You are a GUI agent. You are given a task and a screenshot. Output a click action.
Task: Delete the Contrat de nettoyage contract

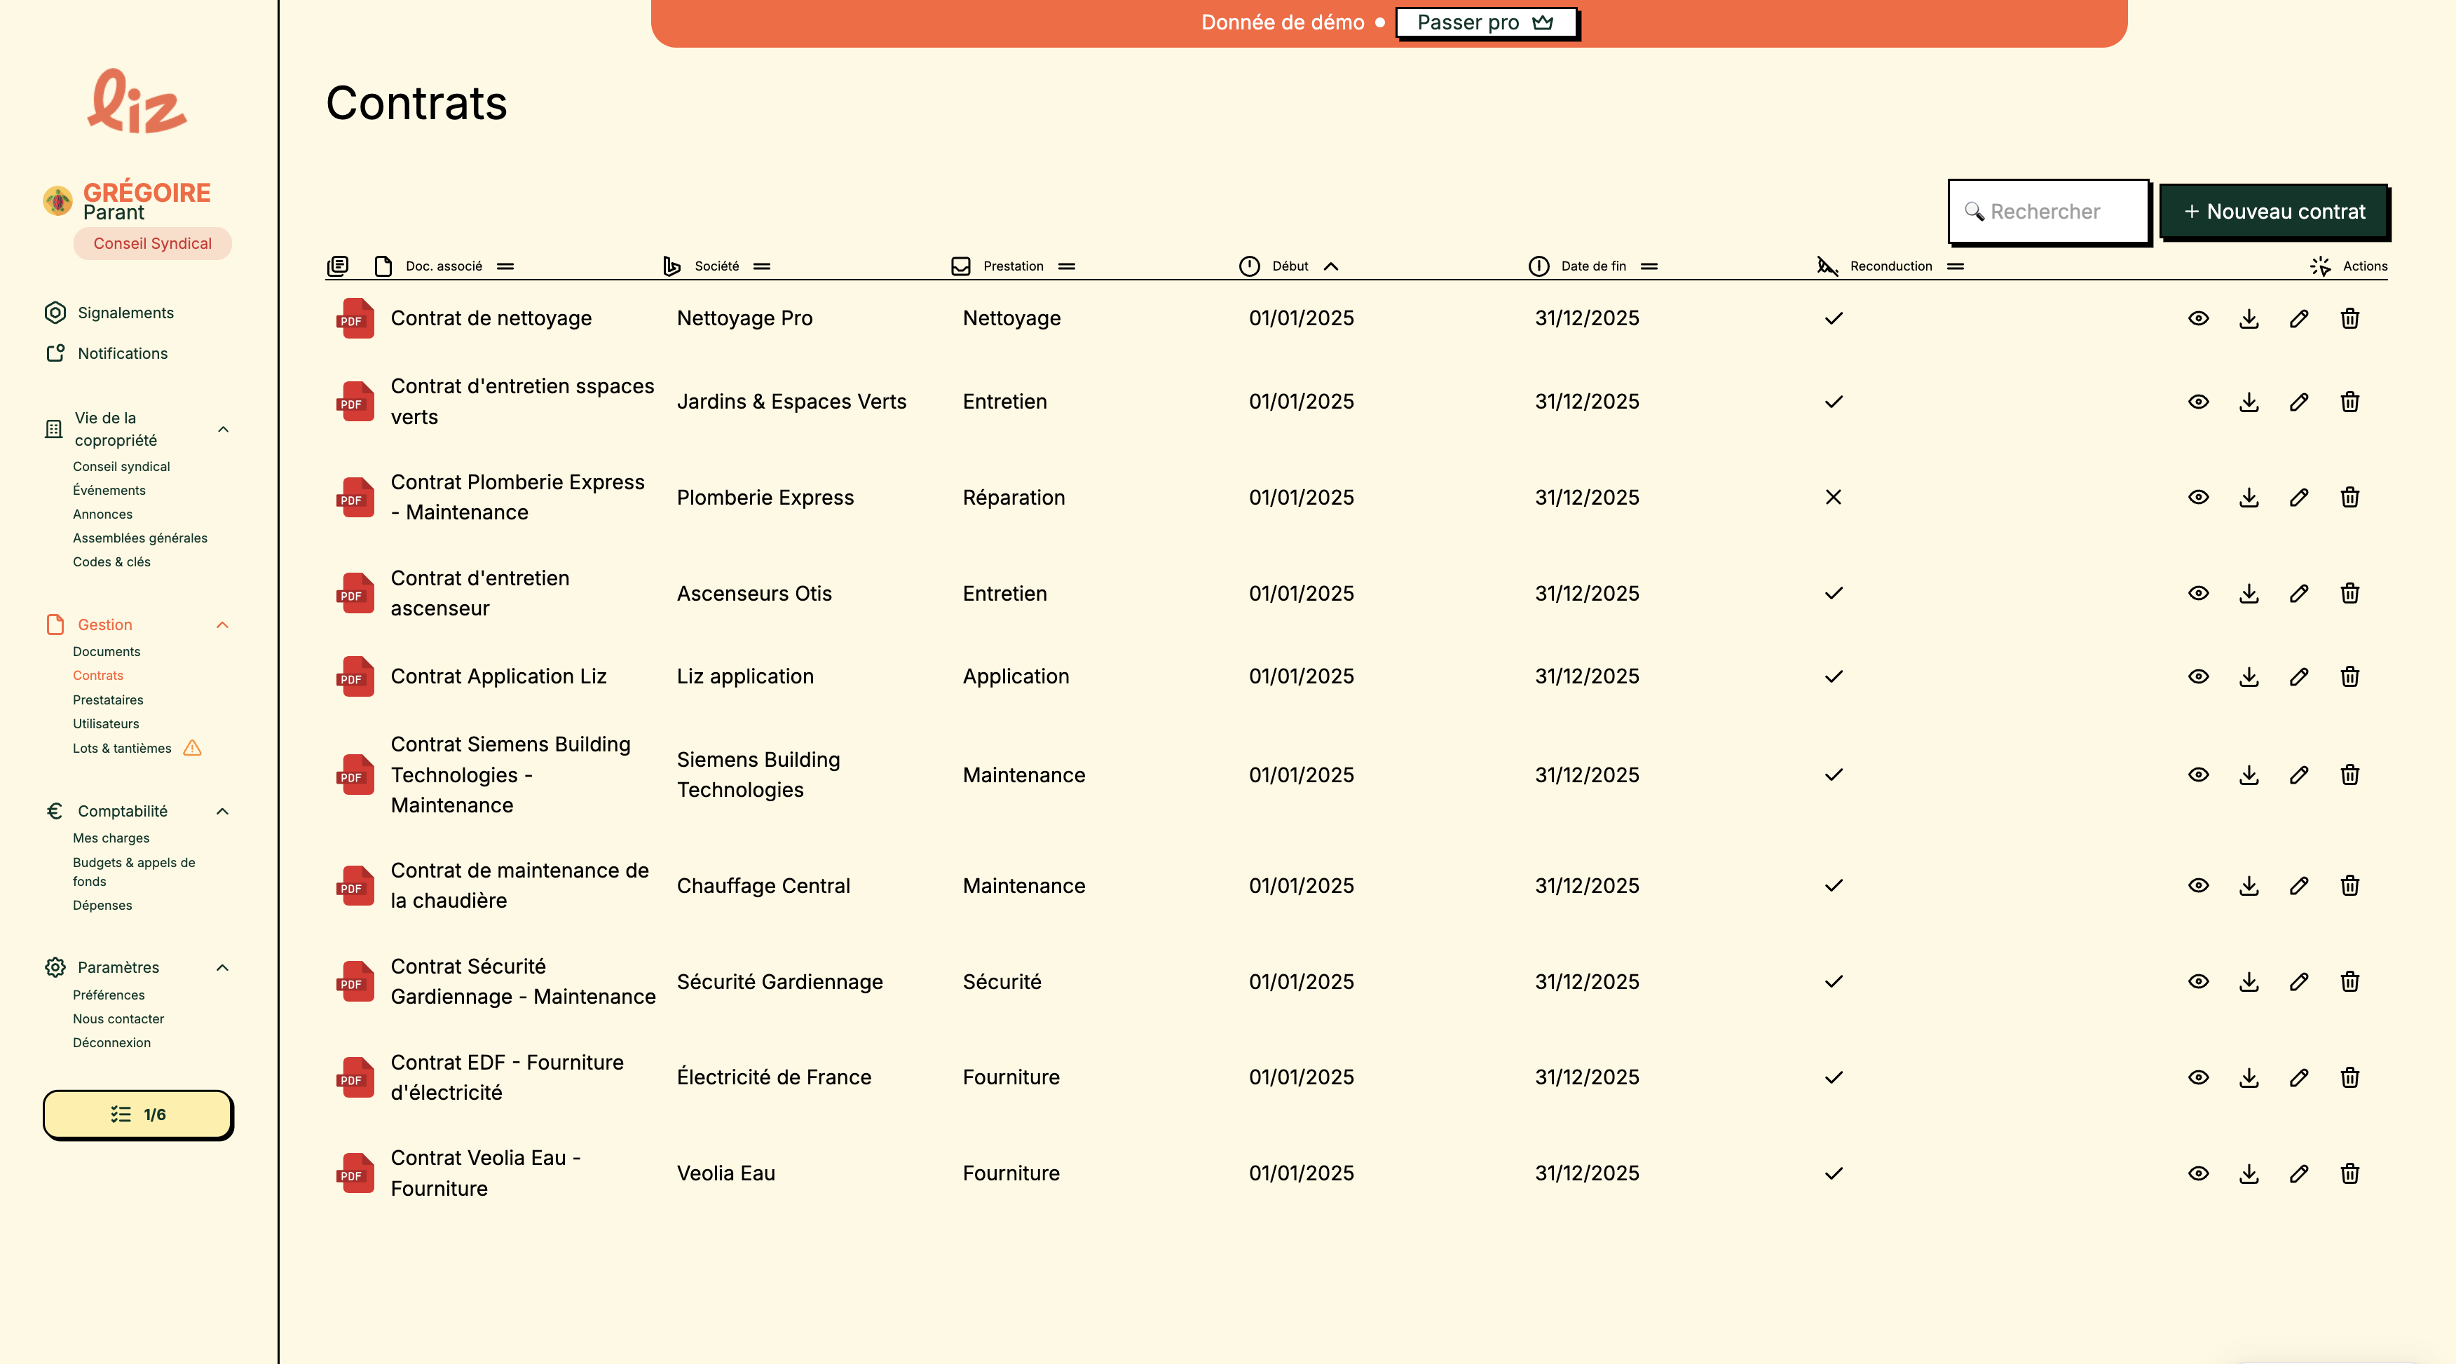2349,318
